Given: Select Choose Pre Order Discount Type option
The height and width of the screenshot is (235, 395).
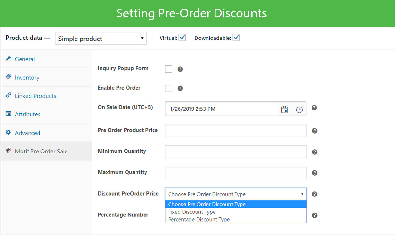Looking at the screenshot, I should click(x=236, y=204).
